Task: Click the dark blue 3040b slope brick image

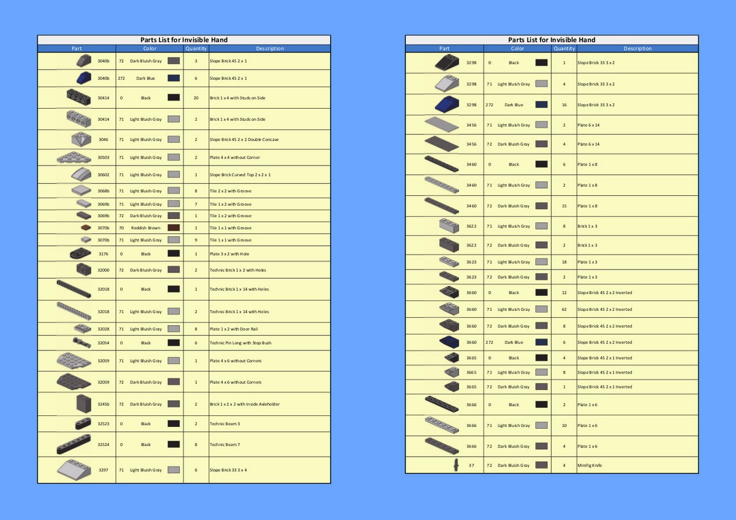Action: pos(84,78)
